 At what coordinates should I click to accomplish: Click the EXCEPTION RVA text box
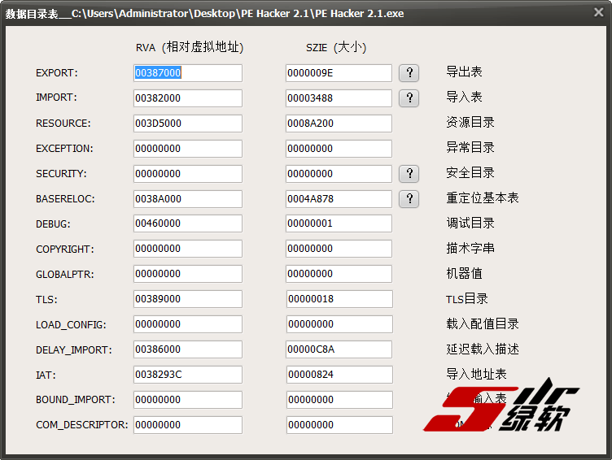188,149
